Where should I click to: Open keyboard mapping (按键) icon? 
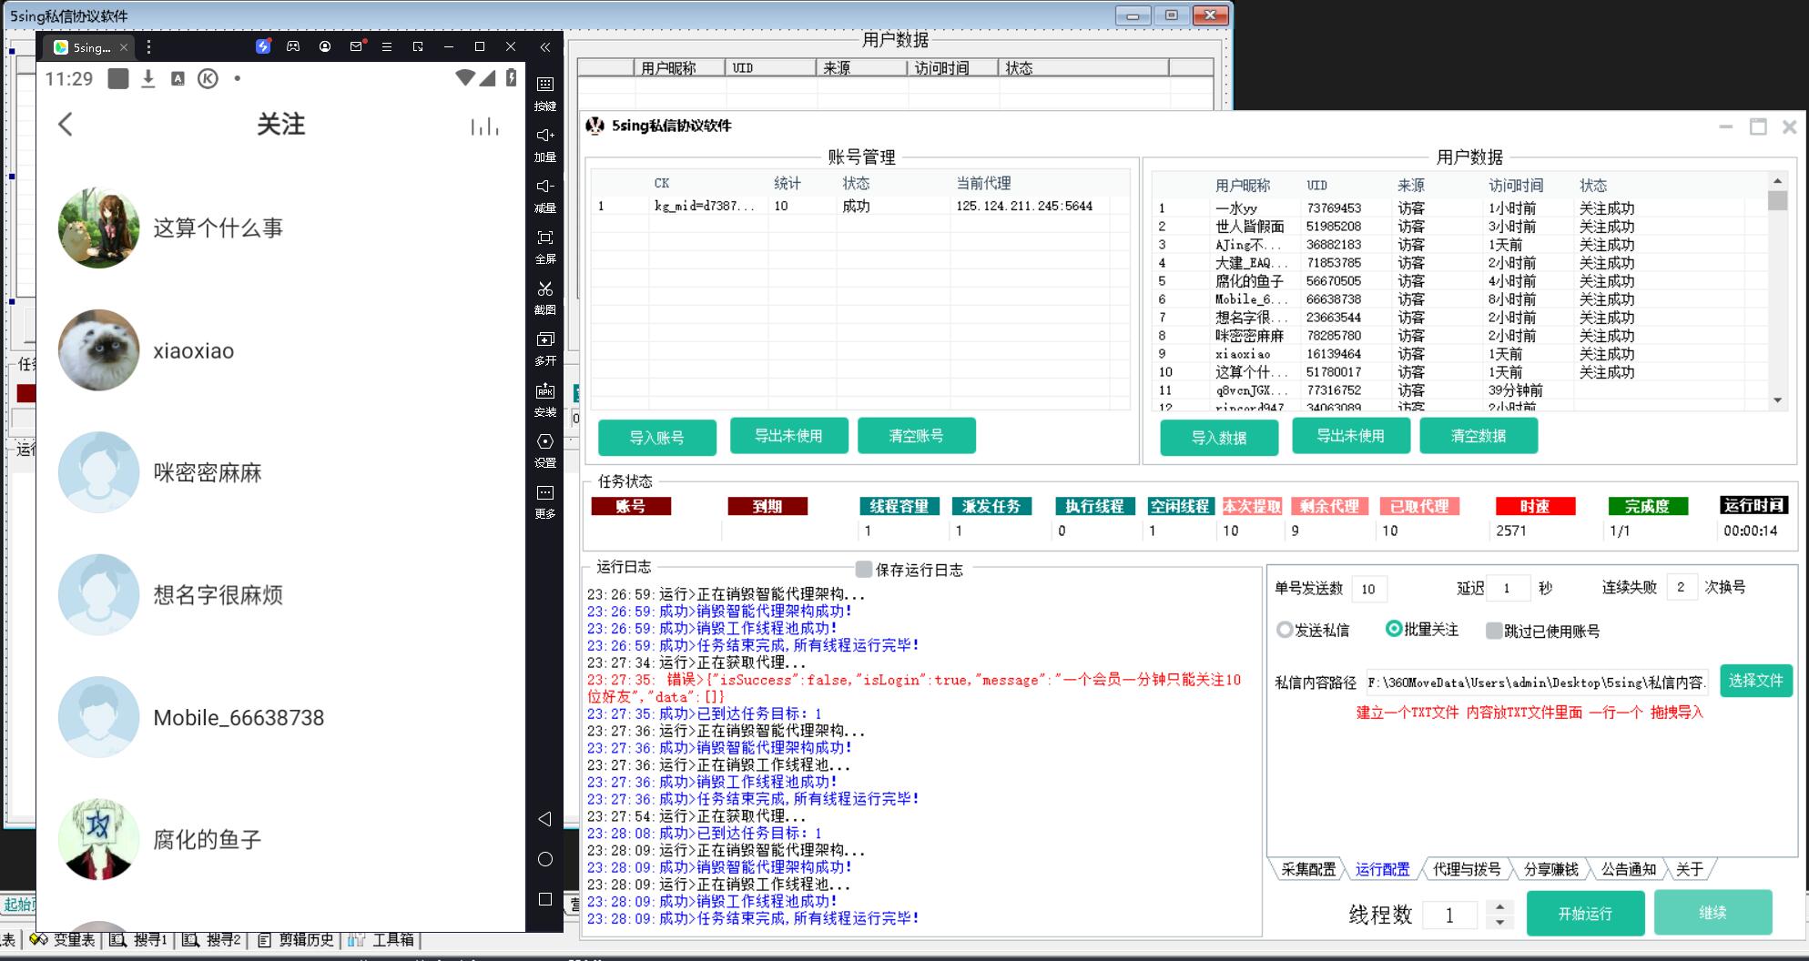pyautogui.click(x=545, y=85)
